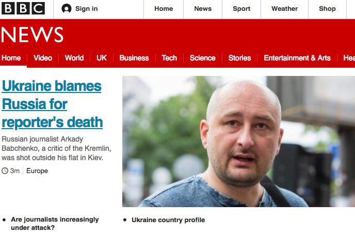The height and width of the screenshot is (234, 355).
Task: Go to Home in top BBC bar
Action: (164, 9)
